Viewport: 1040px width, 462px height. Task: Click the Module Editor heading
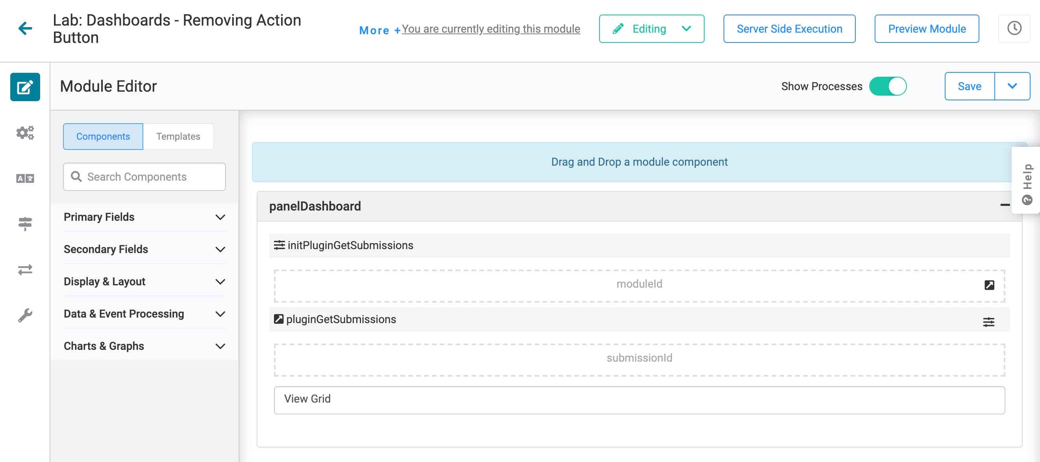point(108,86)
